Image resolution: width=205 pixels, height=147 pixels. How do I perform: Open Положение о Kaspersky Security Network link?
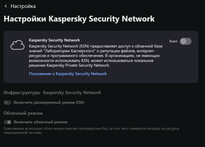[x=68, y=73]
